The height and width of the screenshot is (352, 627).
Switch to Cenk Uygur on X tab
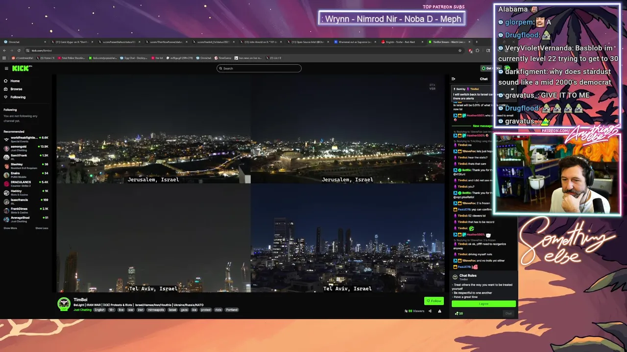(x=72, y=42)
